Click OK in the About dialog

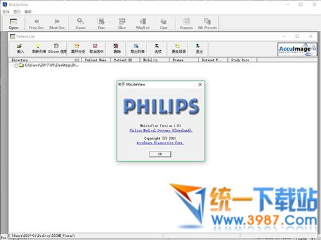(160, 154)
